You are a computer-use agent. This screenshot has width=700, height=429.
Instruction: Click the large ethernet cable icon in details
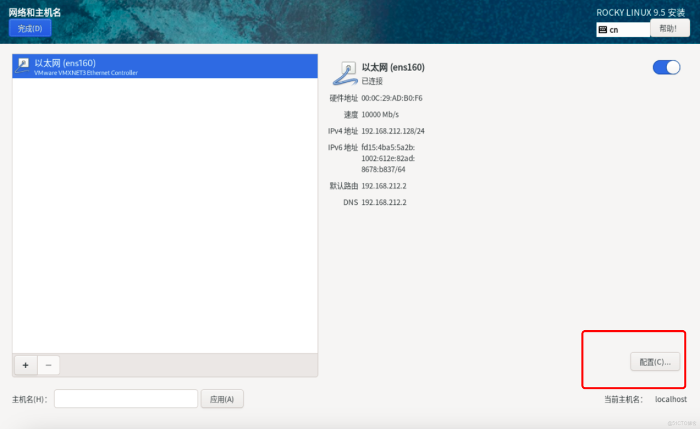pyautogui.click(x=345, y=73)
